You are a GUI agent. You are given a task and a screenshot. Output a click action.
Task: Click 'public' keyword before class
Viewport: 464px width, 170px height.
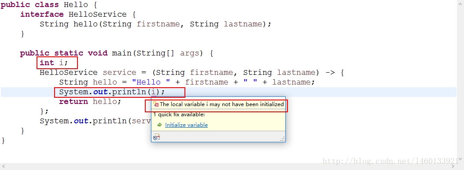(x=15, y=5)
